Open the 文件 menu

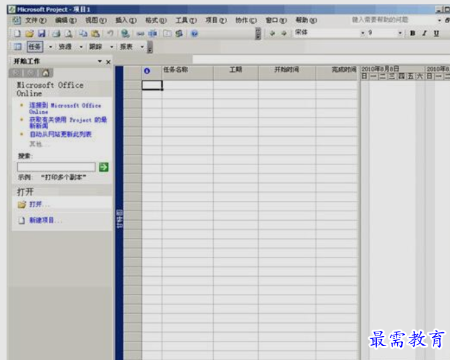[x=36, y=20]
